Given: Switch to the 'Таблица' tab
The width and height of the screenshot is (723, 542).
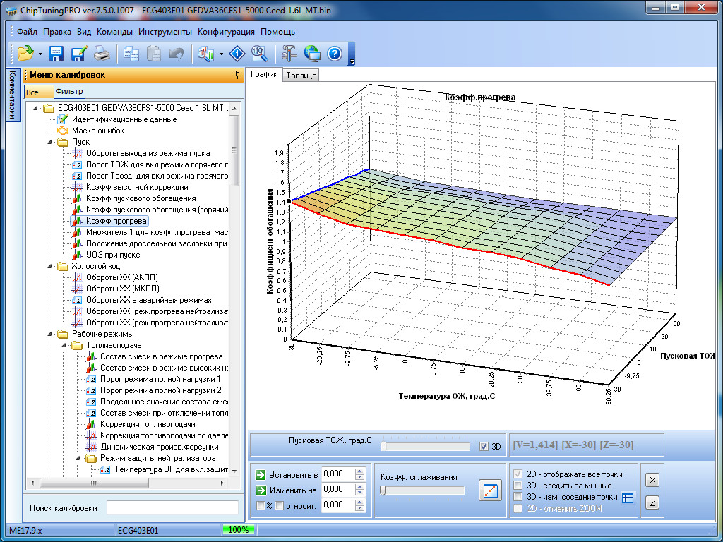Looking at the screenshot, I should click(x=301, y=76).
